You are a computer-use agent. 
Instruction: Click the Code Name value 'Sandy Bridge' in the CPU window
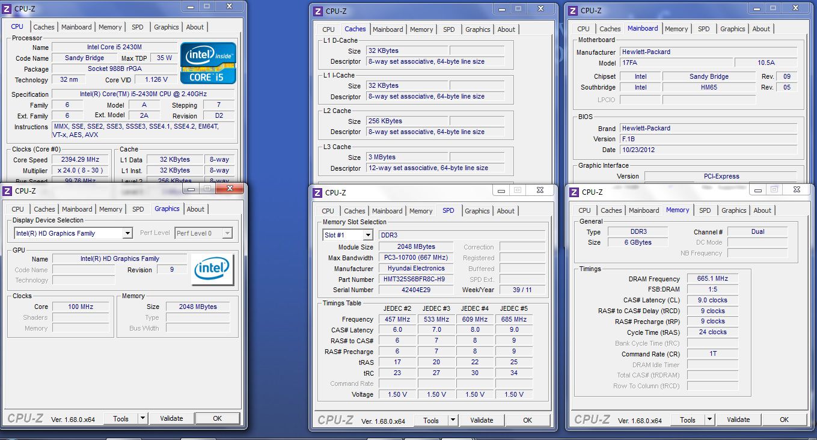coord(85,58)
